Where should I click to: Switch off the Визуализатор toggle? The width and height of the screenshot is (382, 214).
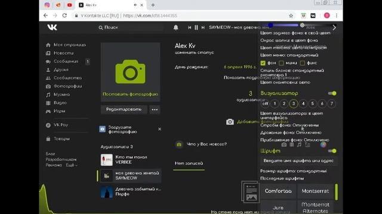pyautogui.click(x=332, y=93)
